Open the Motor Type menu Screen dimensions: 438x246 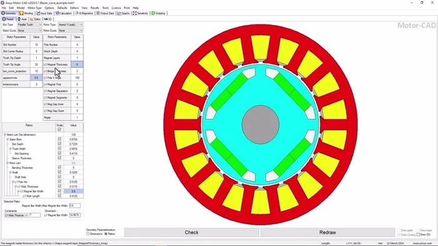[x=34, y=7]
